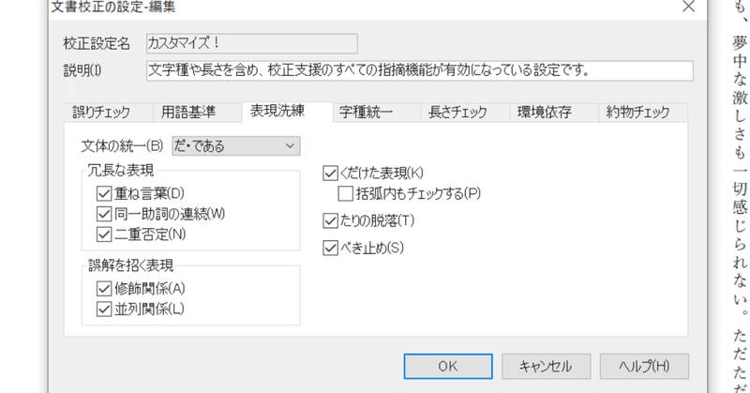Toggle the 同一助詞の連続(W) checkbox

pos(103,213)
